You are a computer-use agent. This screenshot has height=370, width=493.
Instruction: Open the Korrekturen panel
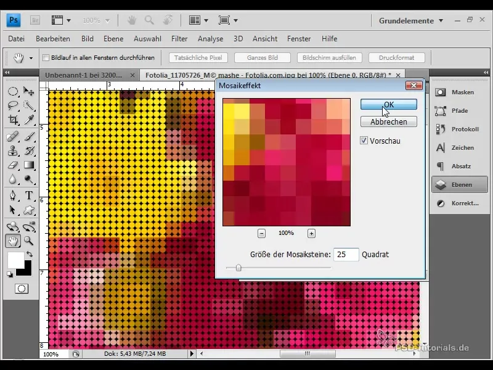tap(458, 203)
